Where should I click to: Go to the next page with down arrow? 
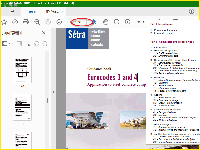[59, 22]
